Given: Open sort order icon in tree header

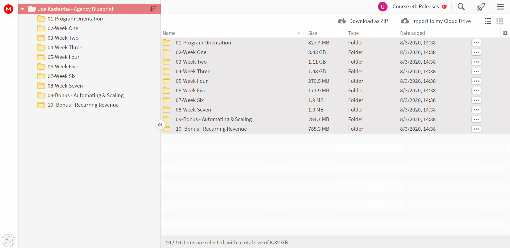Looking at the screenshot, I should [153, 9].
